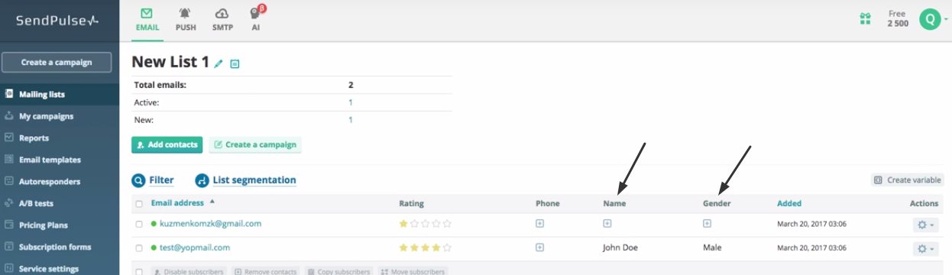The width and height of the screenshot is (952, 275).
Task: Click the gift icon in the top bar
Action: pos(865,19)
